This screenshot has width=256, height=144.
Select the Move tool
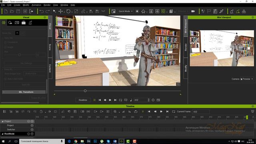[60, 11]
